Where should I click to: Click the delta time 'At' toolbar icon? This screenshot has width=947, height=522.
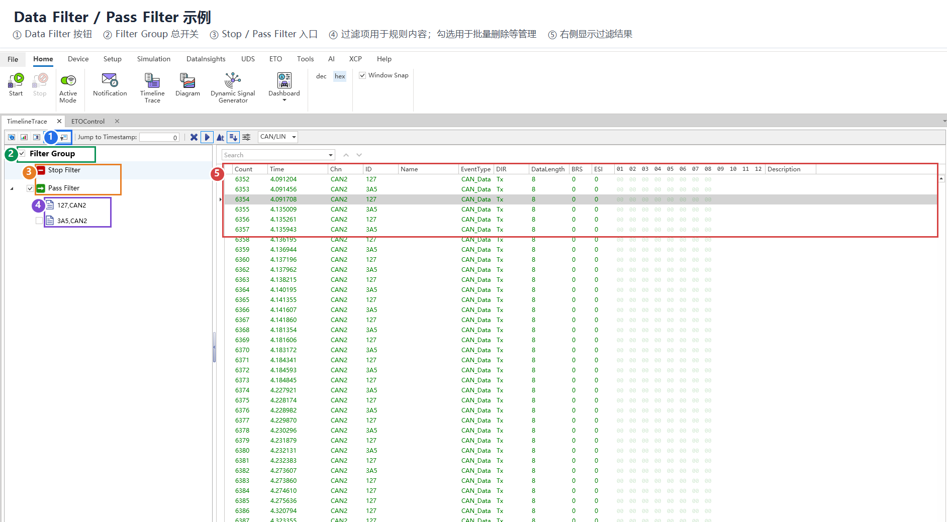point(220,137)
